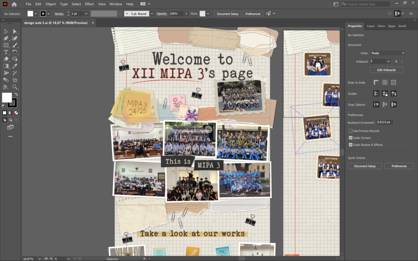Screen dimensions: 418x261
Task: Open the Units dropdown showing Pixels
Action: (x=388, y=53)
